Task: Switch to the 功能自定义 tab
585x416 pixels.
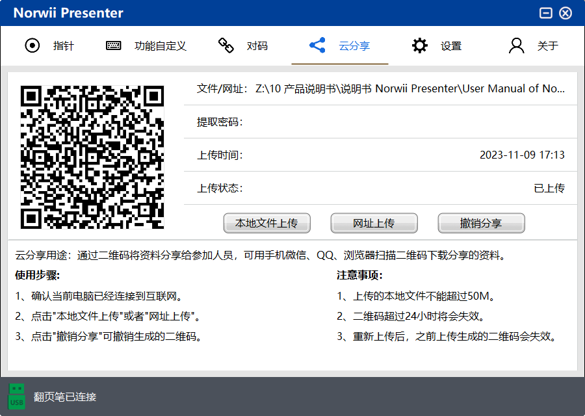Action: tap(161, 46)
